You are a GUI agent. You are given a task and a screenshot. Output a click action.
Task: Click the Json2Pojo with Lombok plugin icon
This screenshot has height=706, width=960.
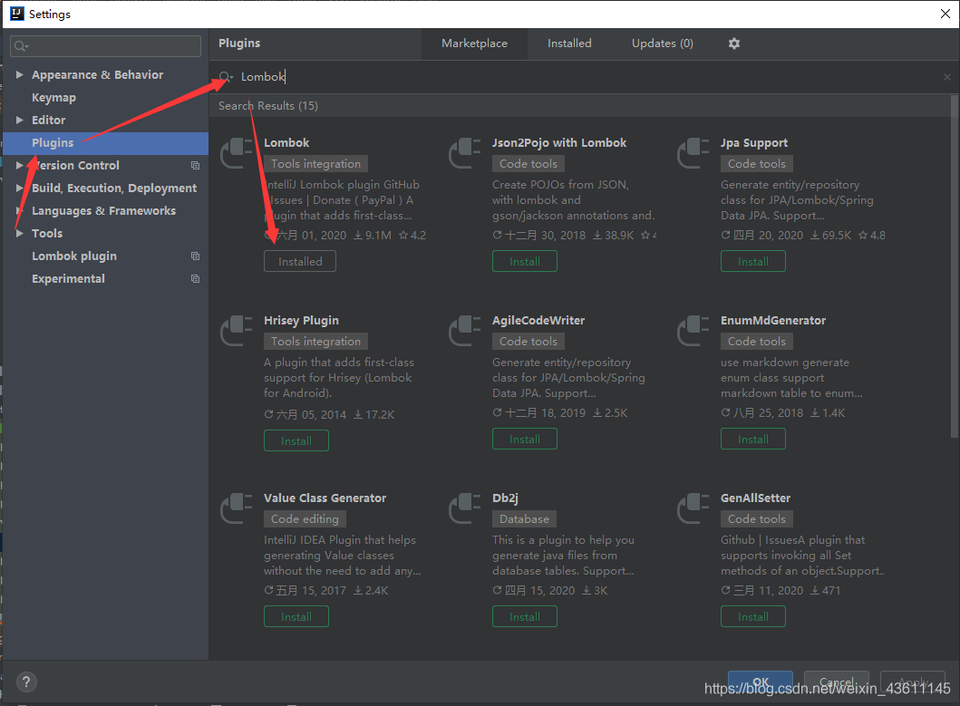coord(465,153)
